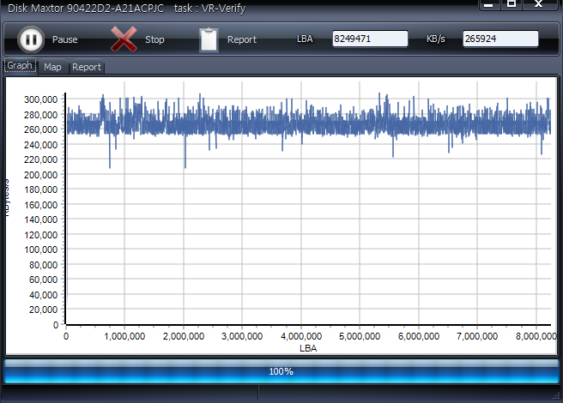Click the KB/s value field 265924

(500, 39)
